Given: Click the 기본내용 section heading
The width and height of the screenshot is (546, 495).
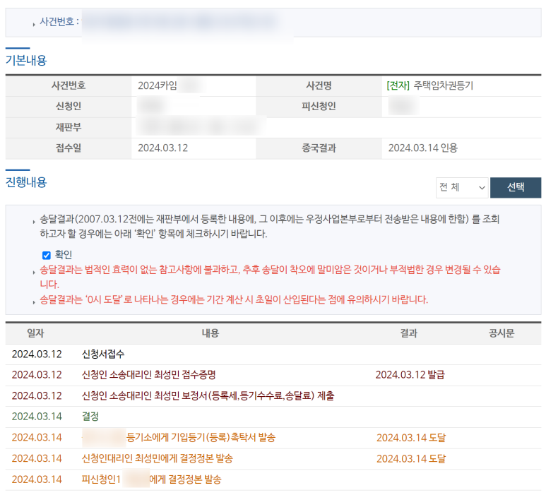Looking at the screenshot, I should point(26,61).
